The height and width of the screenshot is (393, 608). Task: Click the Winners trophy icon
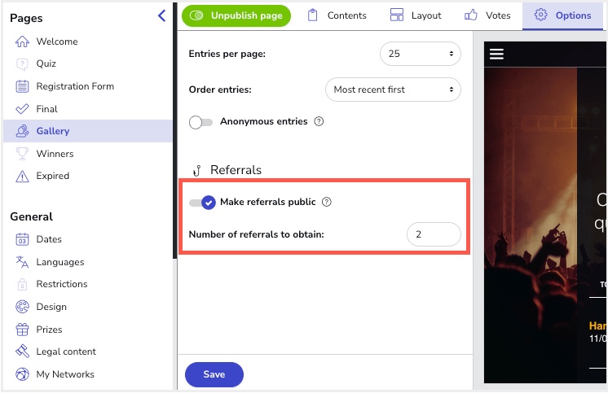click(x=22, y=154)
